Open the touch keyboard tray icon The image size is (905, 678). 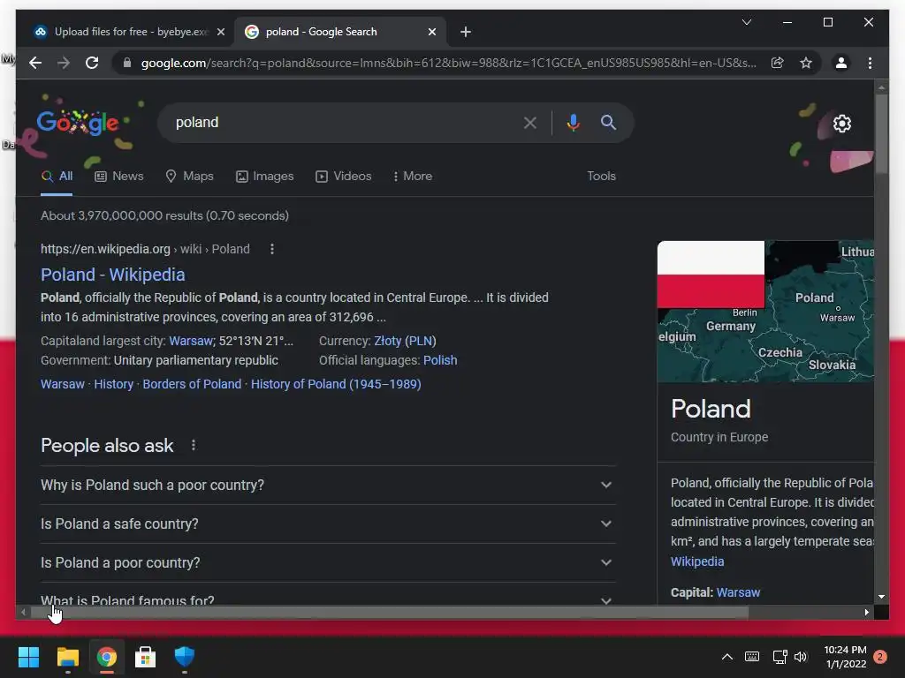click(752, 657)
